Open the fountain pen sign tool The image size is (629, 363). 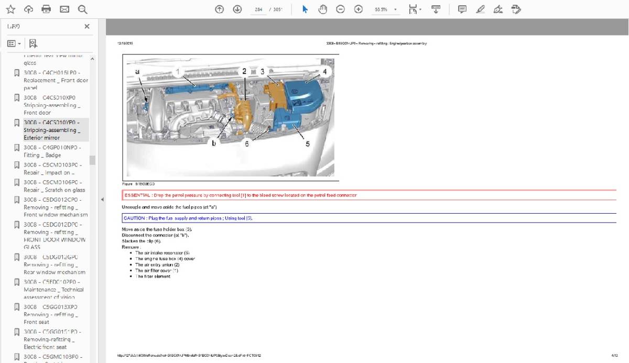[x=498, y=9]
